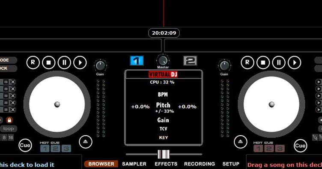
Task: Click the left deck play button
Action: (80, 62)
